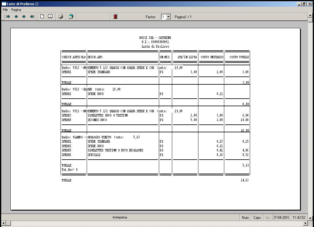Click 'SQUELETTES DUCO O TRITIUM' description
Viewport: 314px width, 227px height.
108,115
